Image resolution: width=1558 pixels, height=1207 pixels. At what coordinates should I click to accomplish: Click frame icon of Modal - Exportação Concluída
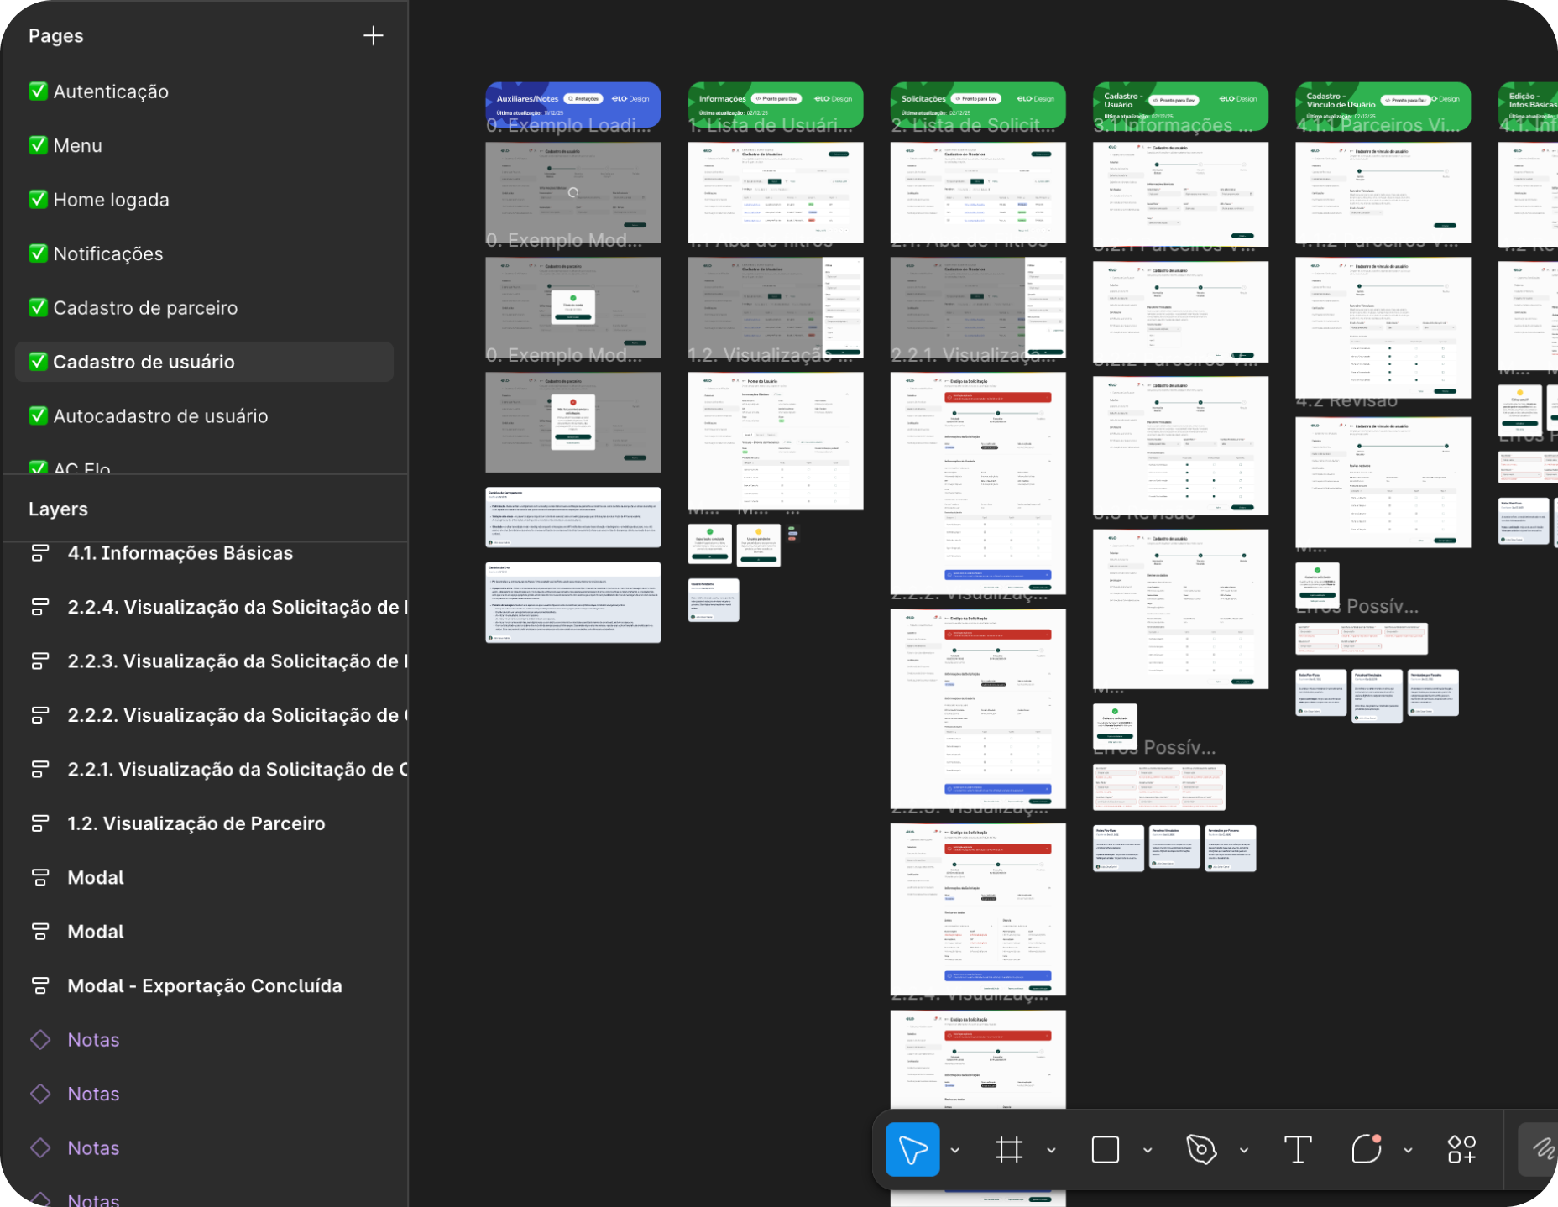(39, 985)
